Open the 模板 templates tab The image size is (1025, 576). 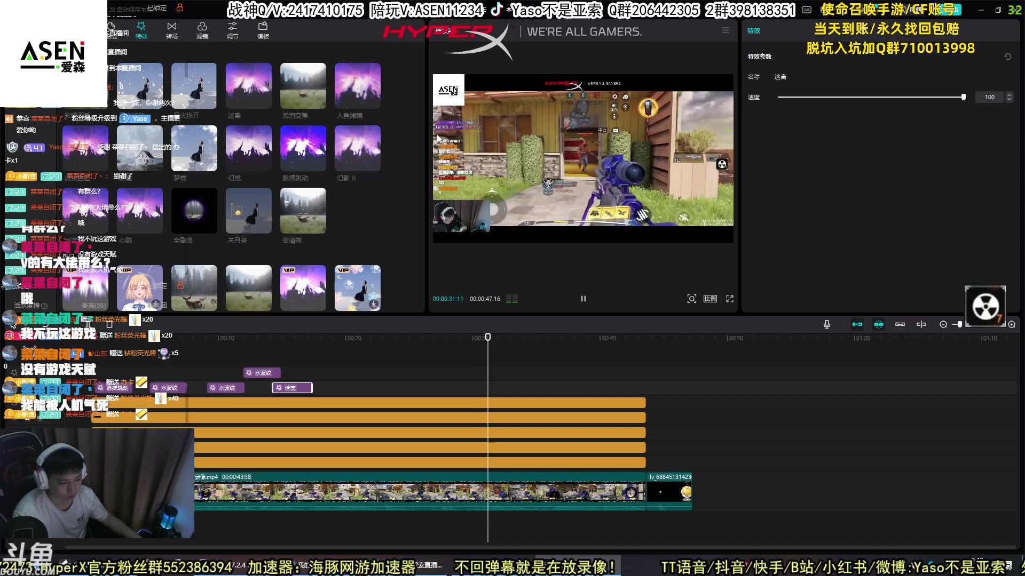[x=263, y=30]
